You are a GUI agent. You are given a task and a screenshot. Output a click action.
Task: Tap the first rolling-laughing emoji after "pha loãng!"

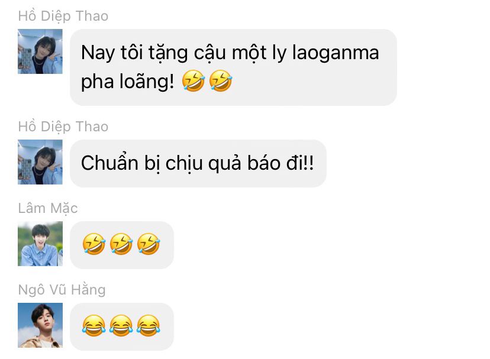coord(194,80)
